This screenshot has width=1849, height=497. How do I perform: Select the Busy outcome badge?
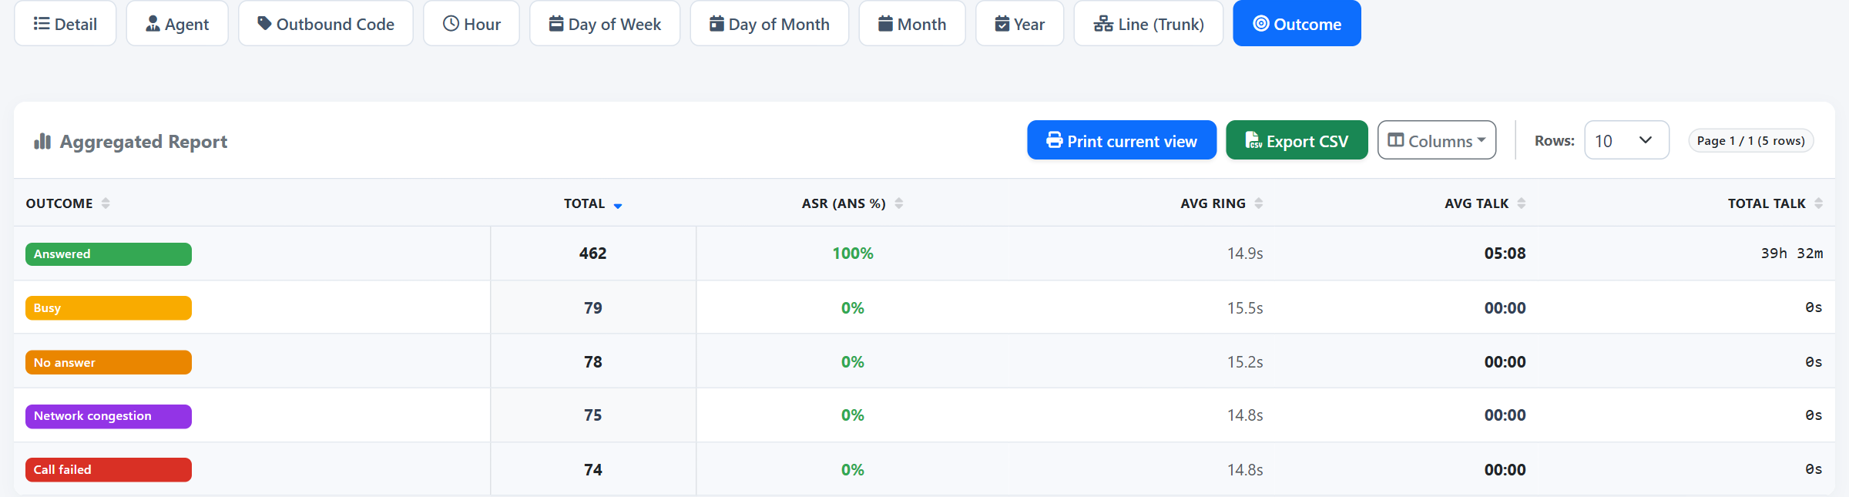(x=109, y=308)
